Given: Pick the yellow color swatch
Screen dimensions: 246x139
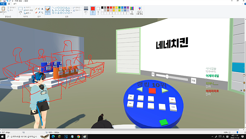Looking at the screenshot, I should coord(117,7).
